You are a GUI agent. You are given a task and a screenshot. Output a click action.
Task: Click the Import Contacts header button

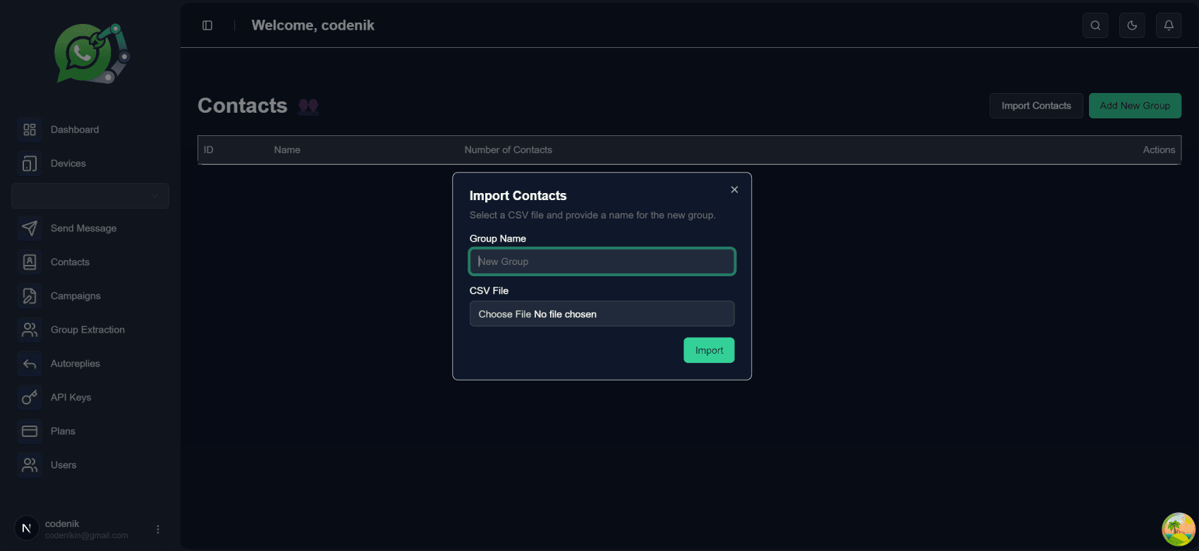(x=1036, y=106)
